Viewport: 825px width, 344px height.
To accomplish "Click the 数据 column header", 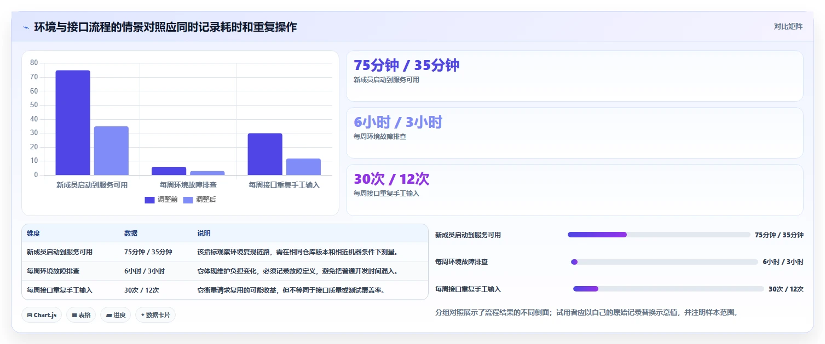I will coord(131,234).
